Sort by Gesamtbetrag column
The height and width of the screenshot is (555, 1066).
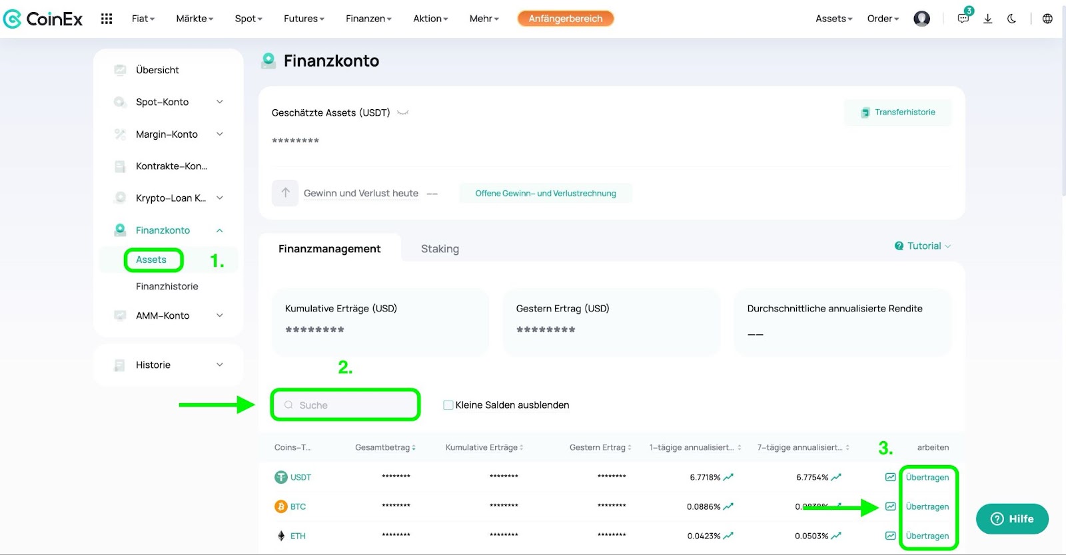(x=385, y=447)
